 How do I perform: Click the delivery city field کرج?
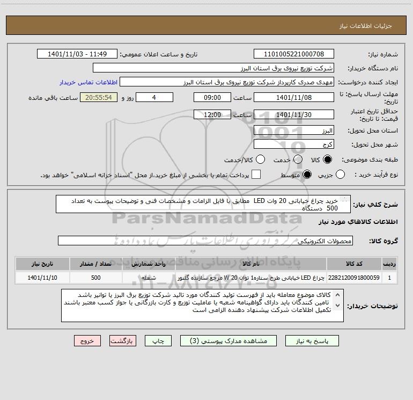coord(294,144)
